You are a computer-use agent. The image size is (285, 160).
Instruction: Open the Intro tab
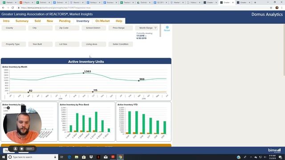tap(6, 21)
